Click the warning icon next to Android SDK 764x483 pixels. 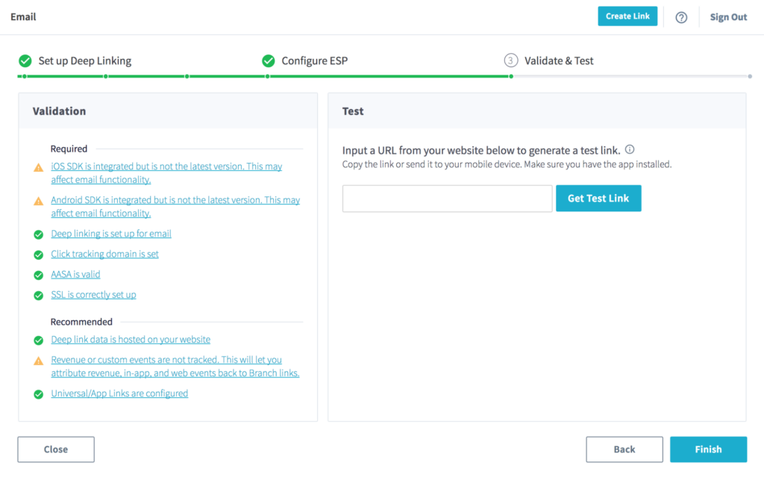(x=39, y=202)
